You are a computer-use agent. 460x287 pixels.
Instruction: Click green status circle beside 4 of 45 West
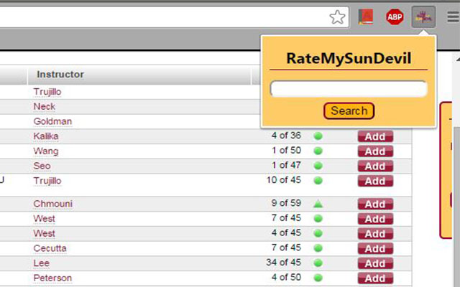pos(318,233)
